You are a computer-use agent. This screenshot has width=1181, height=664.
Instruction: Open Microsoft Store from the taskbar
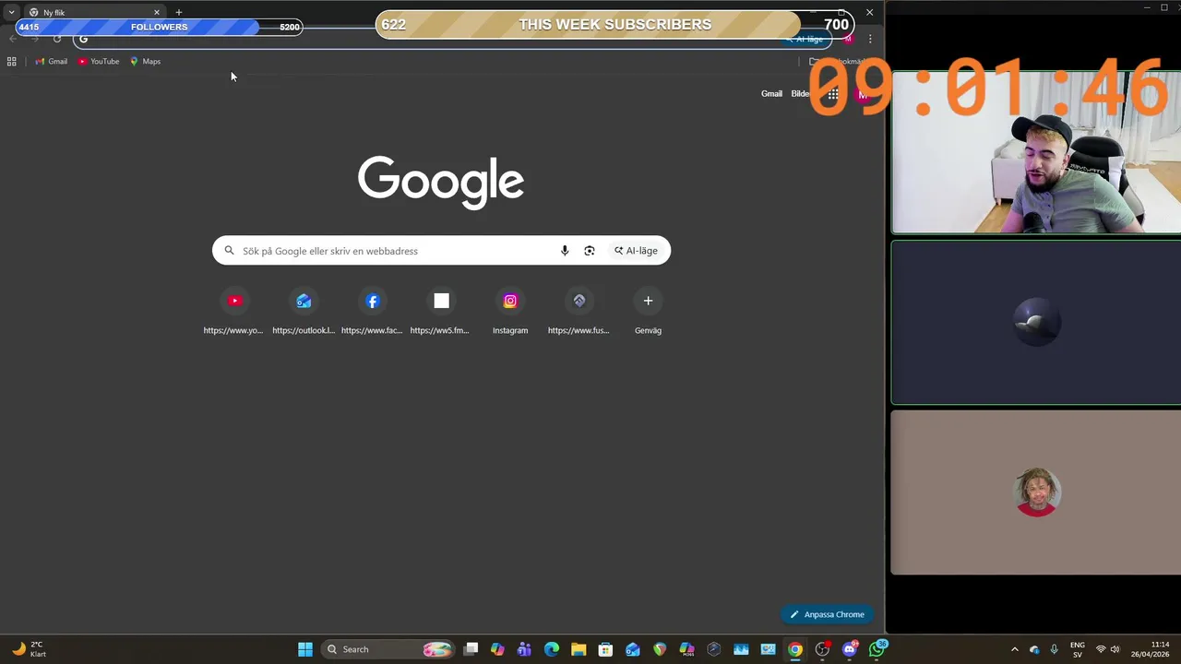605,649
